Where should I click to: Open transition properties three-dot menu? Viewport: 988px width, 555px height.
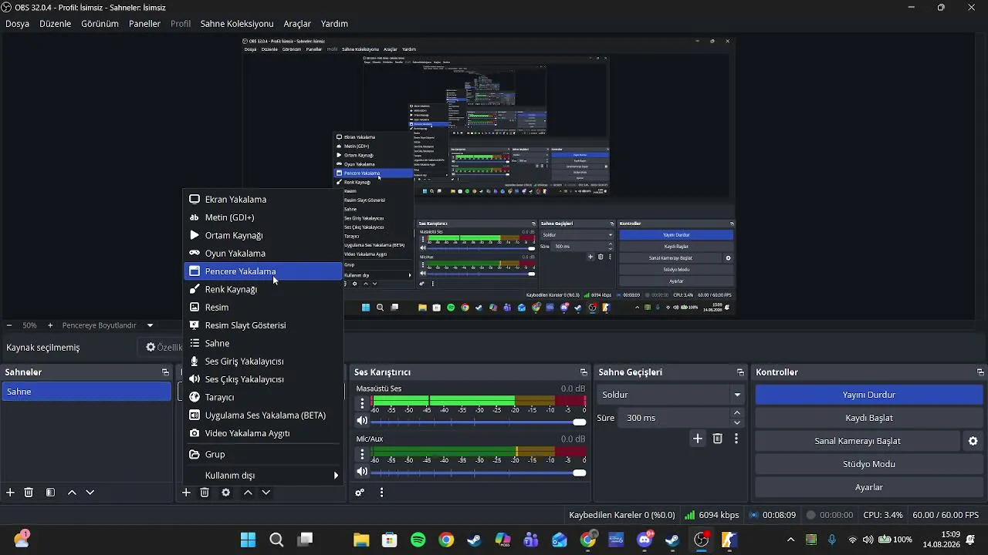(736, 439)
